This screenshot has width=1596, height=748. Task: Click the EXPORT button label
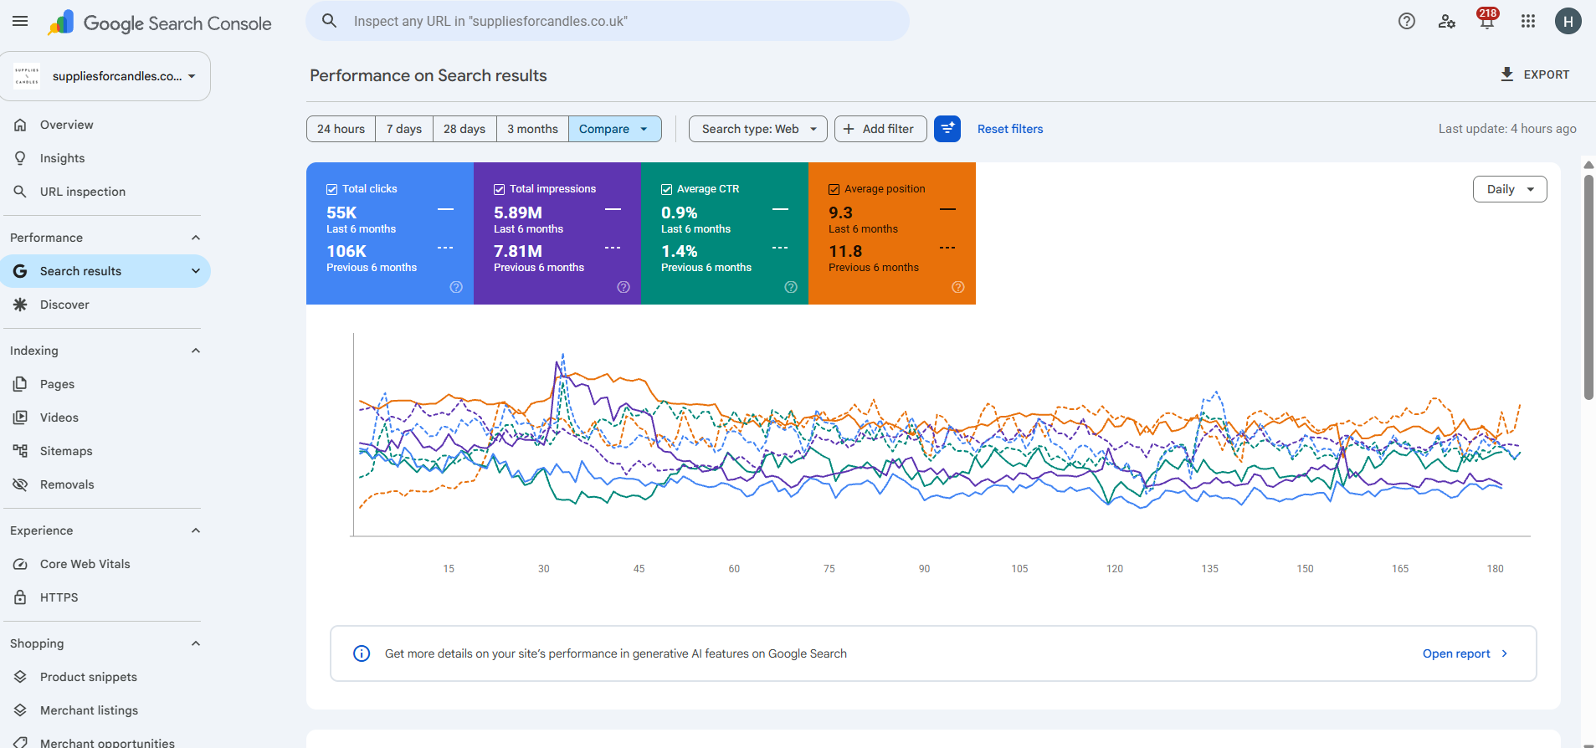[x=1547, y=74]
